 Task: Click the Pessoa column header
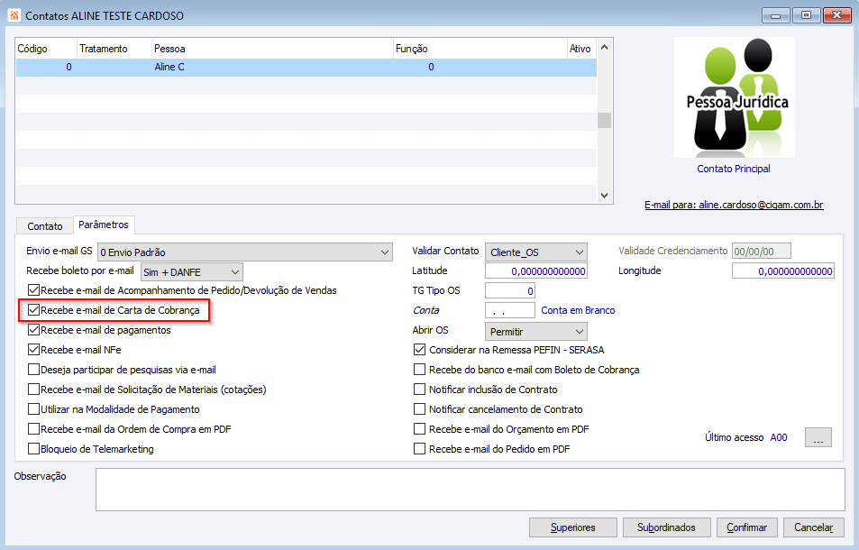click(x=272, y=49)
